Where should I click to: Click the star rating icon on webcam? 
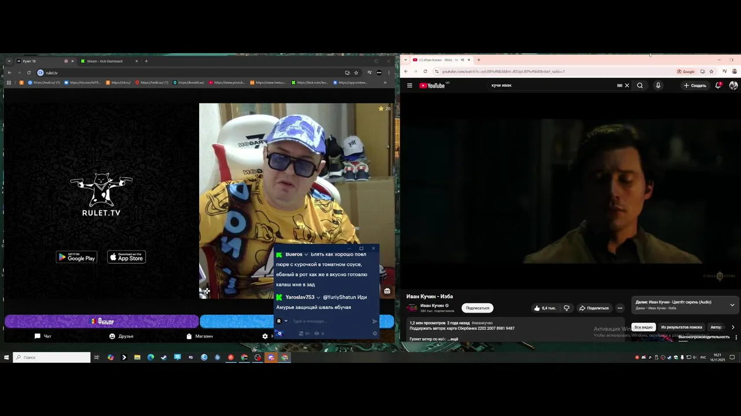point(381,109)
